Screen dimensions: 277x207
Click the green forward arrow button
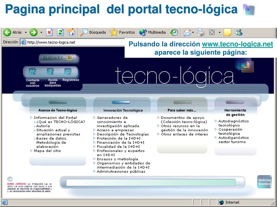tap(34, 32)
